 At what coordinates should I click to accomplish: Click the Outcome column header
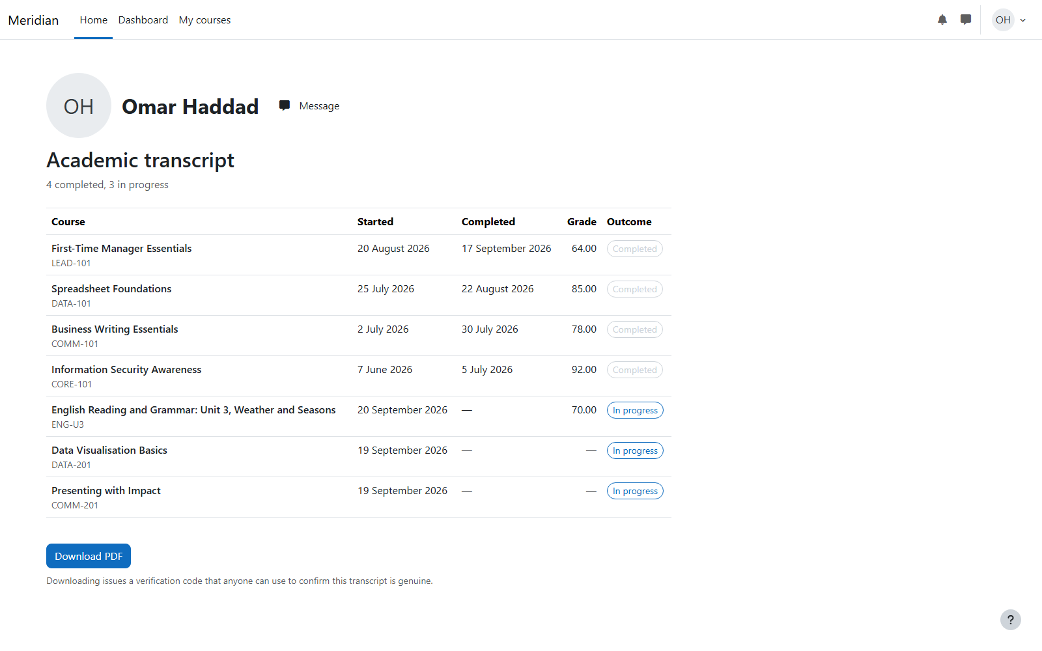pyautogui.click(x=629, y=222)
